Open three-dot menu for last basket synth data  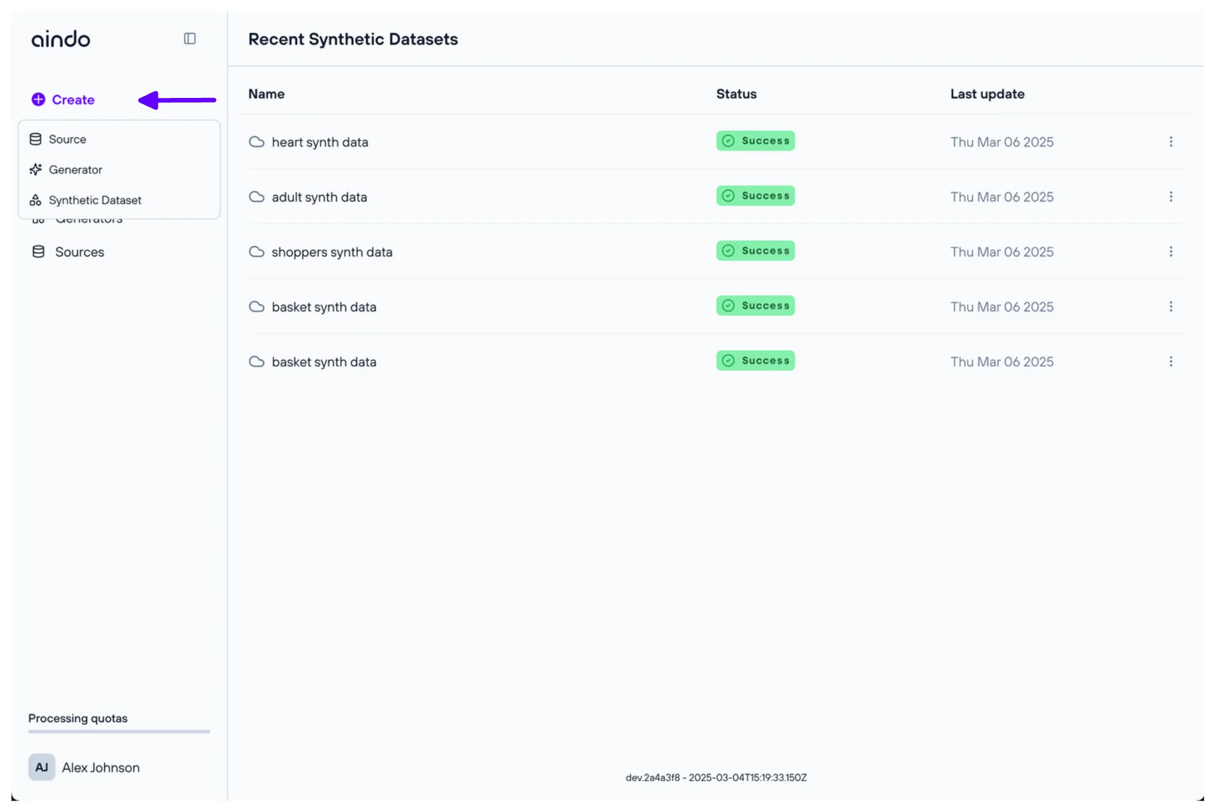(1171, 362)
